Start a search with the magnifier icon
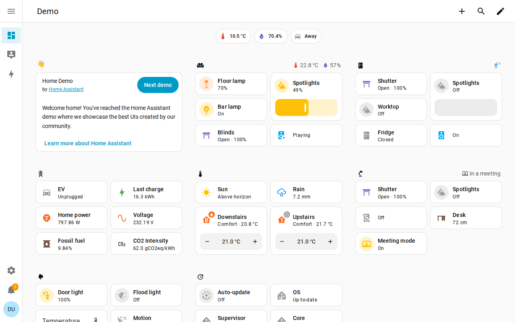This screenshot has width=515, height=322. pyautogui.click(x=481, y=11)
